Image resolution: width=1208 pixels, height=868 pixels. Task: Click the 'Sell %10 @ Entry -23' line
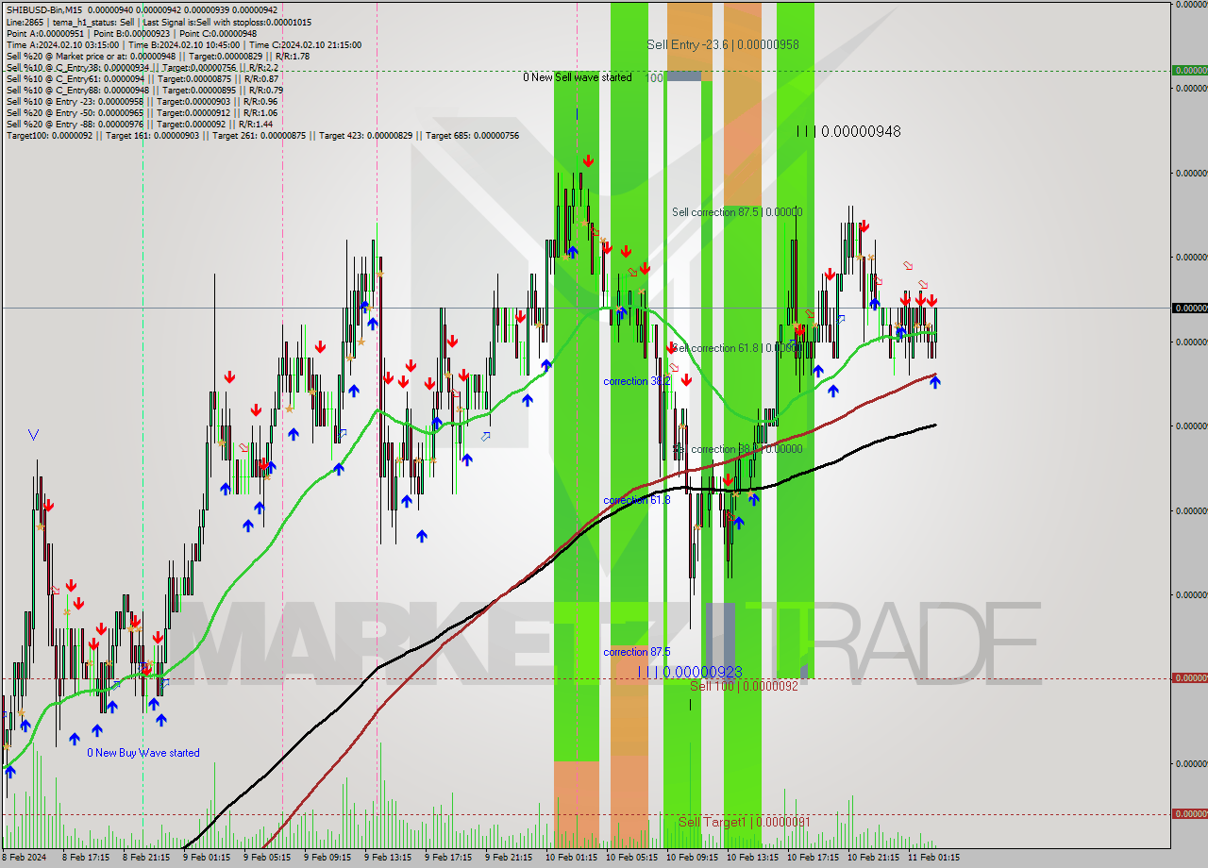[x=142, y=101]
